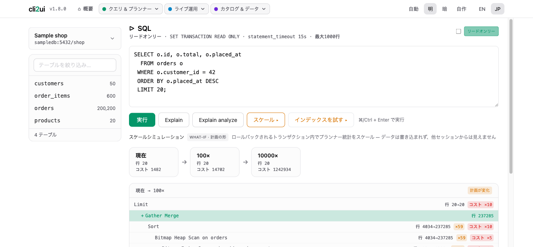Screen dimensions: 533x247
Task: Select the products table
Action: click(x=75, y=120)
